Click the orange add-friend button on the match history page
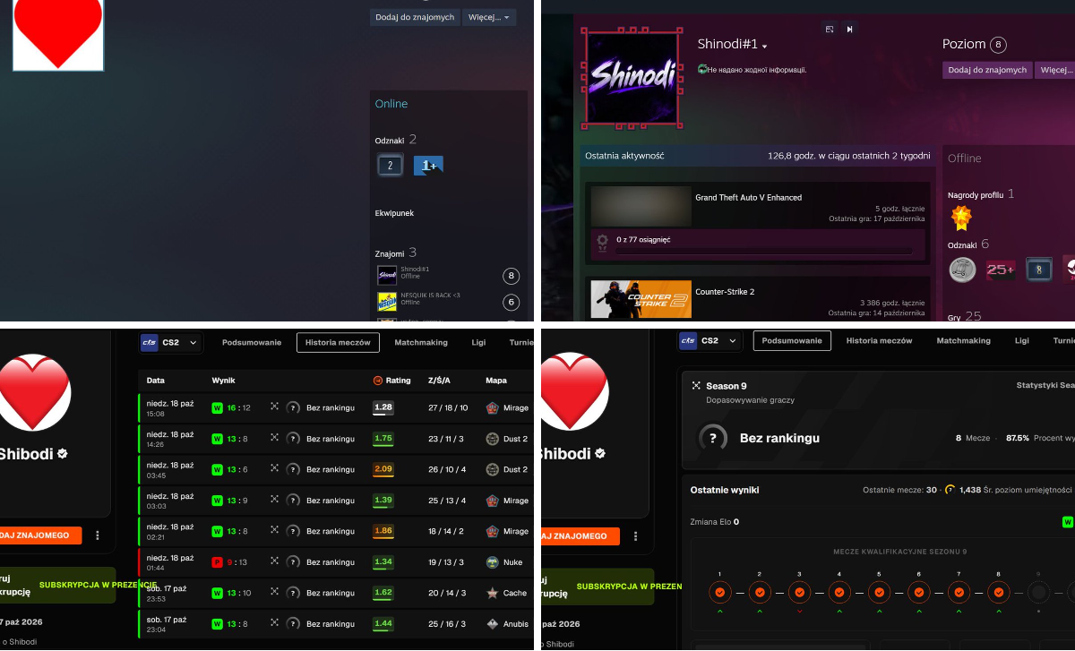This screenshot has width=1075, height=651. 40,535
